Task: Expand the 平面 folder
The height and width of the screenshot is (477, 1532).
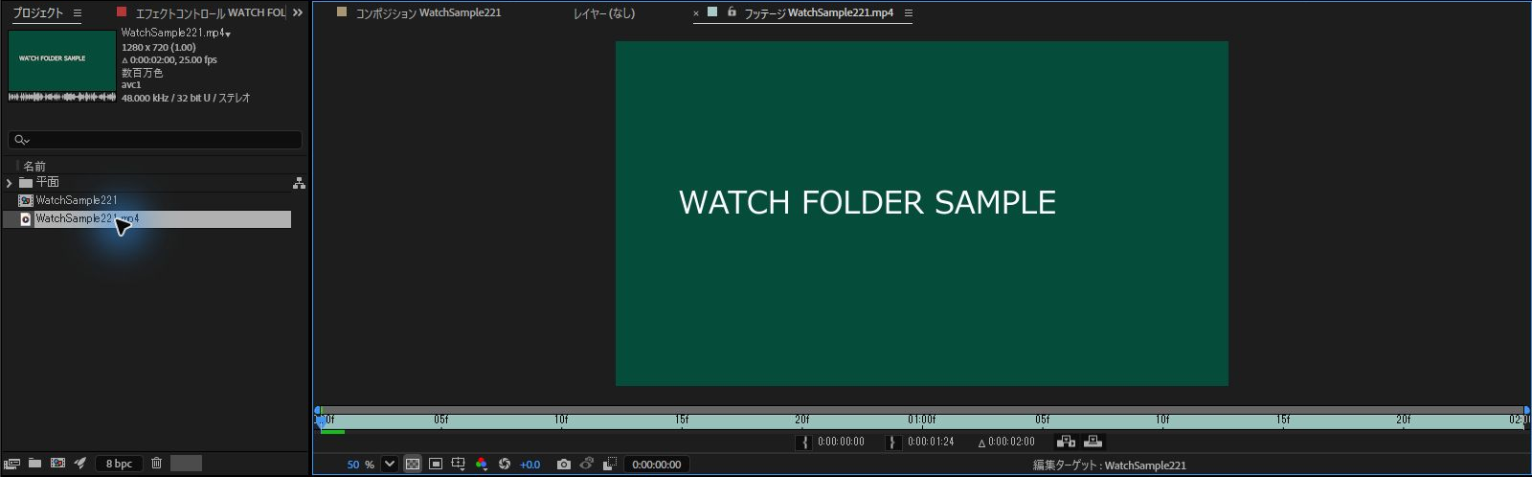Action: tap(9, 182)
